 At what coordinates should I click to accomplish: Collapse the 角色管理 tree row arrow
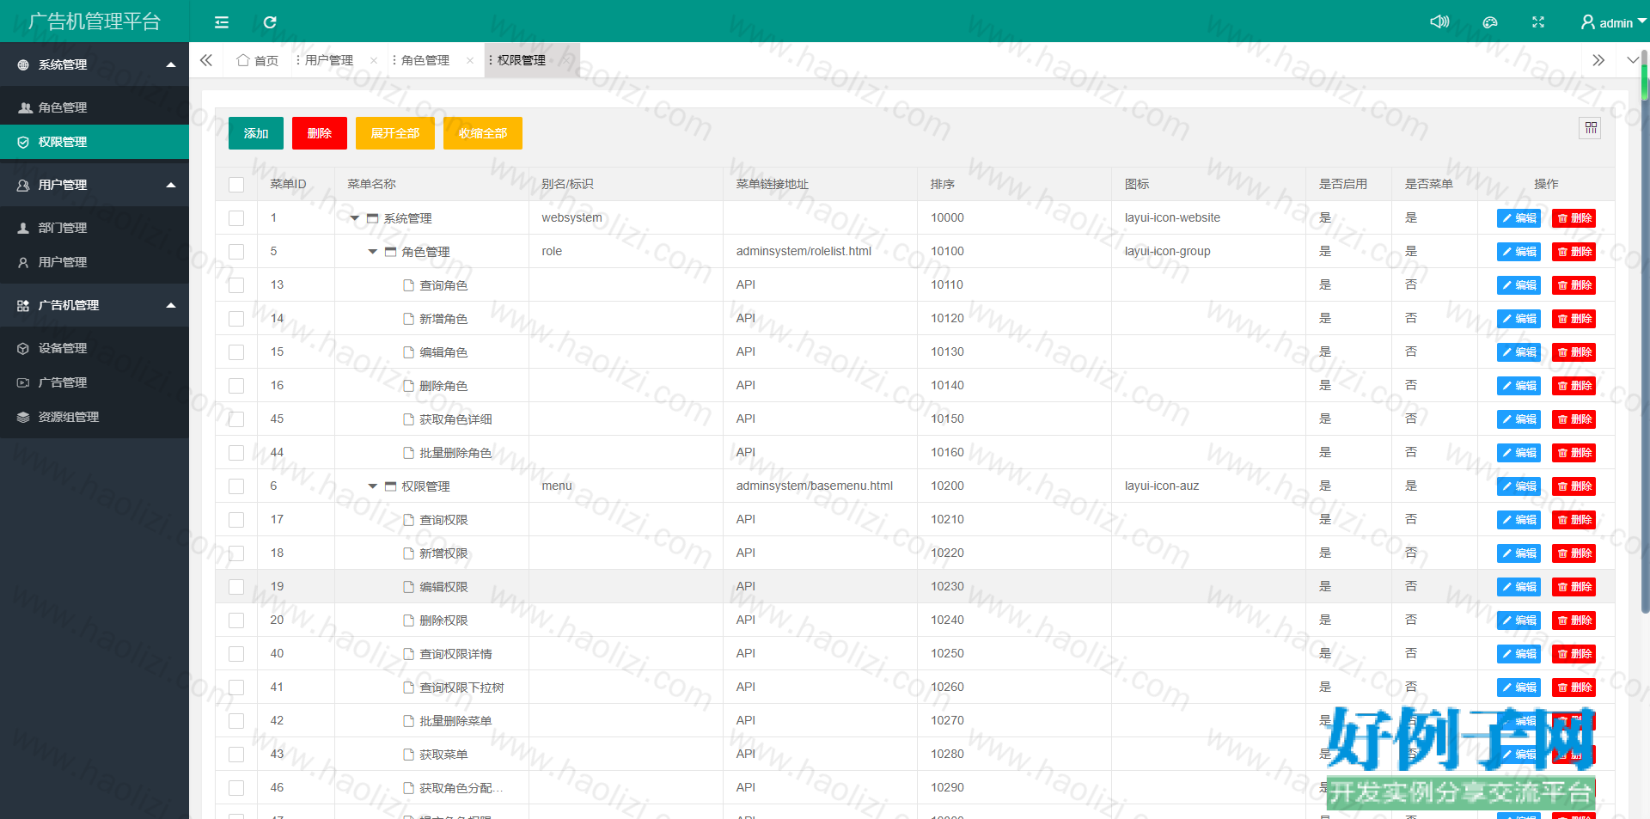coord(373,252)
